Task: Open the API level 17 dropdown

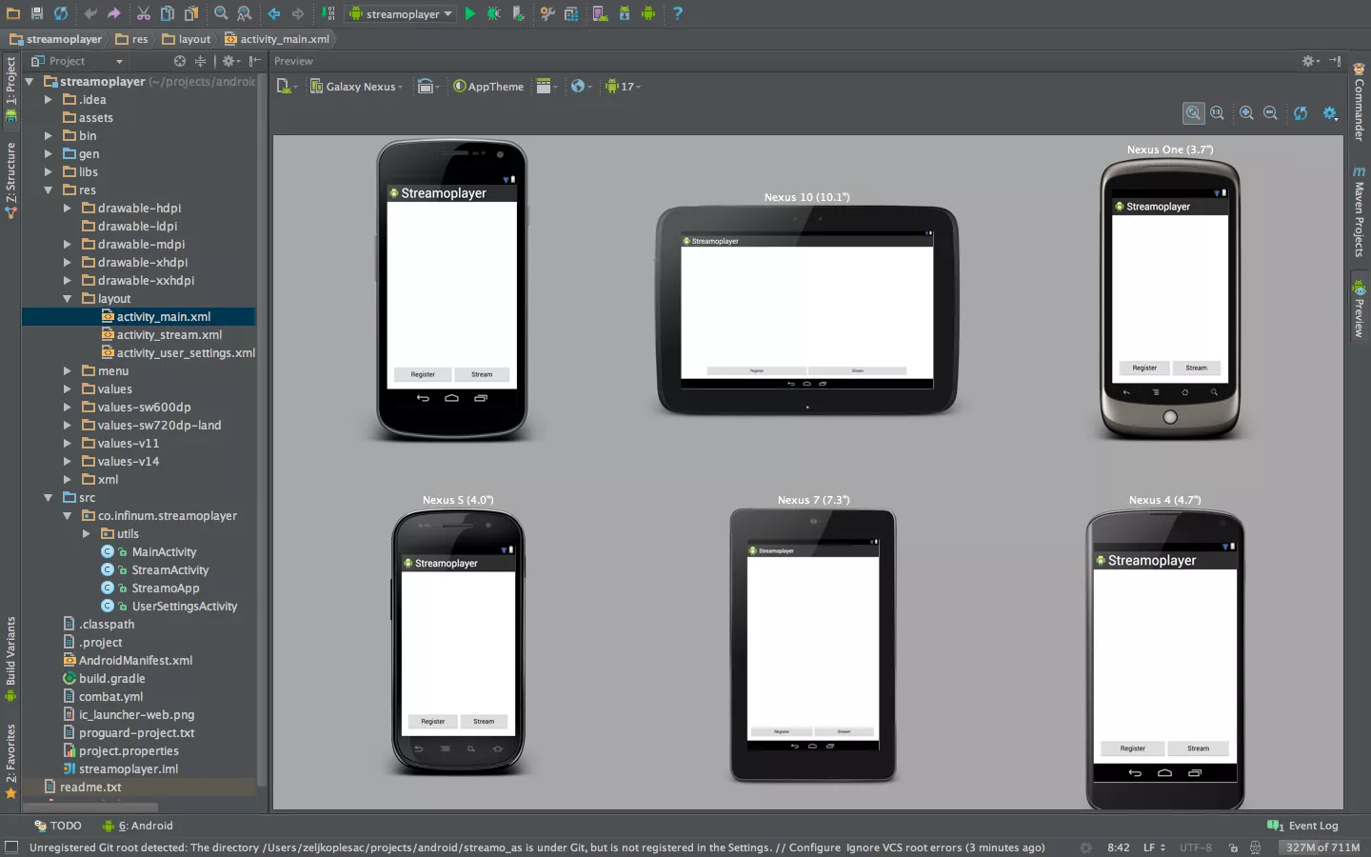Action: click(x=624, y=86)
